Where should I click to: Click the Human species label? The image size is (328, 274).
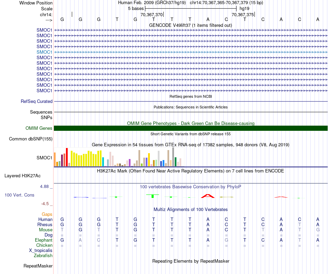pyautogui.click(x=45, y=219)
